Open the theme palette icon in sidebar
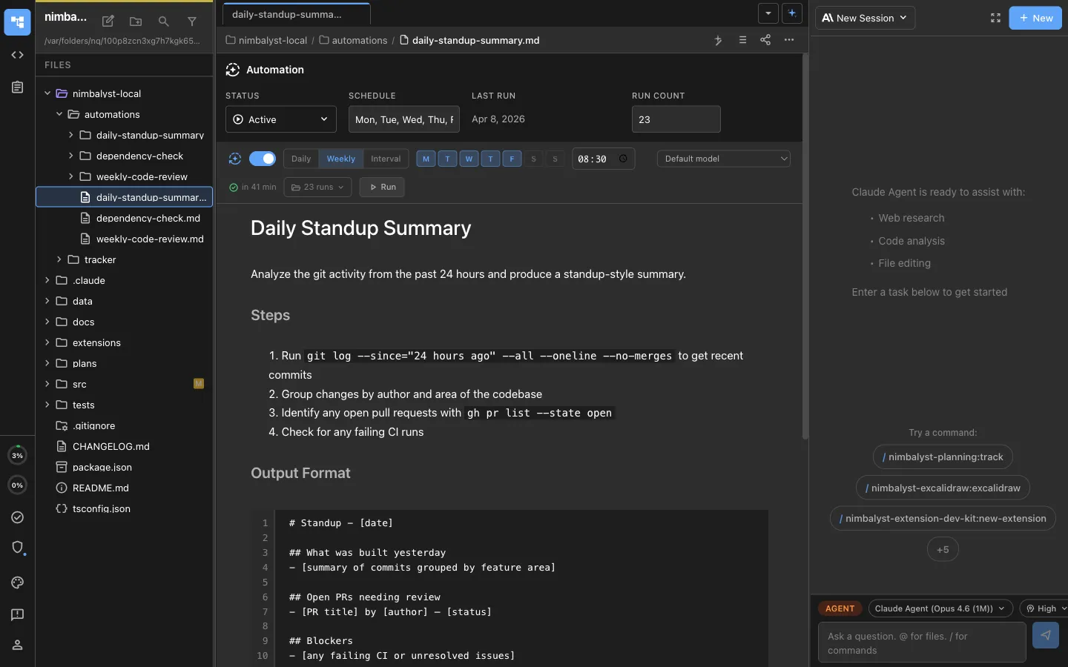This screenshot has height=667, width=1068. [17, 583]
